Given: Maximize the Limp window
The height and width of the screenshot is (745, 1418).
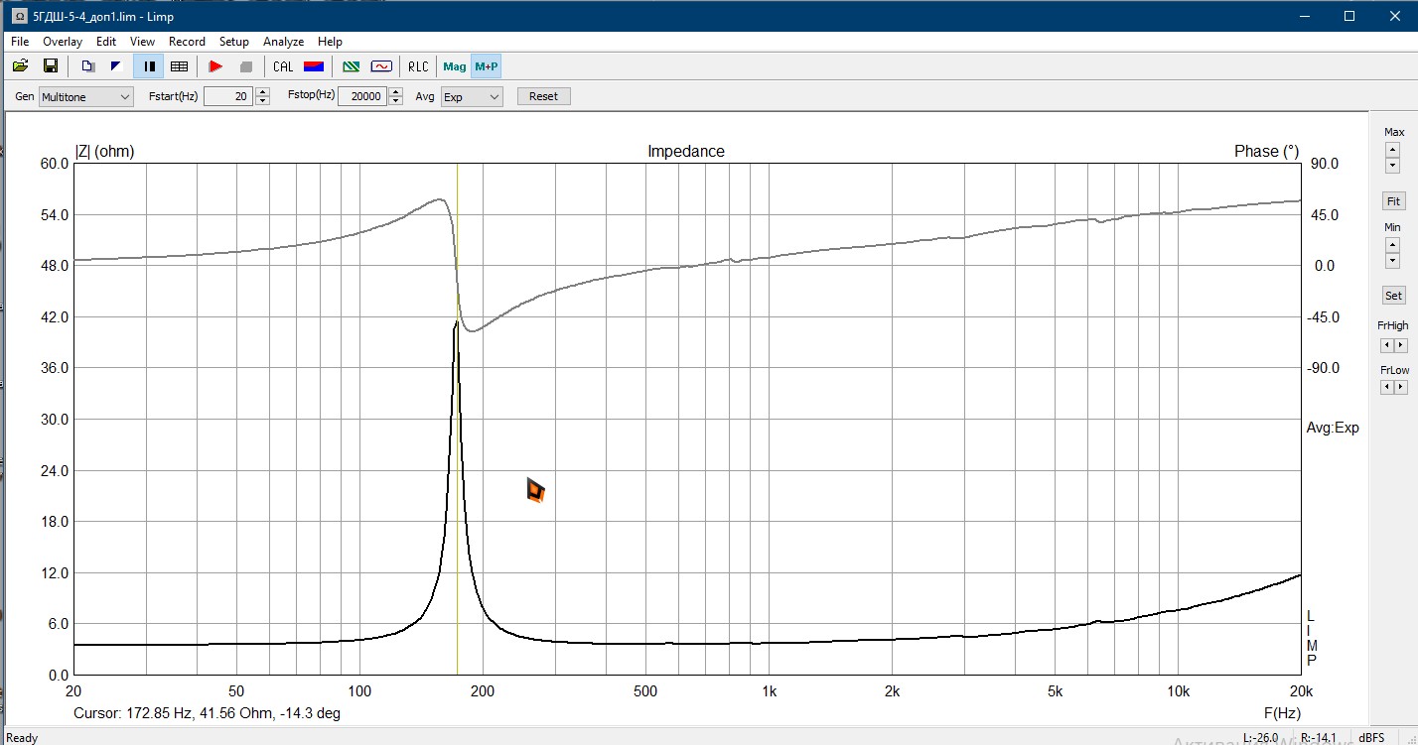Looking at the screenshot, I should click(1349, 16).
